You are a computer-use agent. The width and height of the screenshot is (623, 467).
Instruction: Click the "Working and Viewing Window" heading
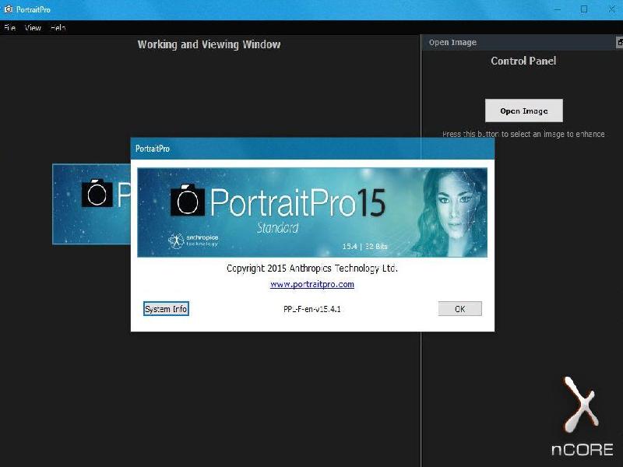(209, 44)
